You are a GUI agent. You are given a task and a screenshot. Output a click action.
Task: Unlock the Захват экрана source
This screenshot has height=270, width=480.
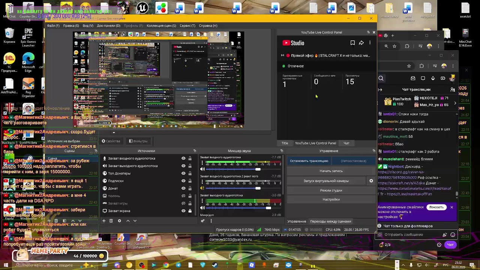click(190, 211)
